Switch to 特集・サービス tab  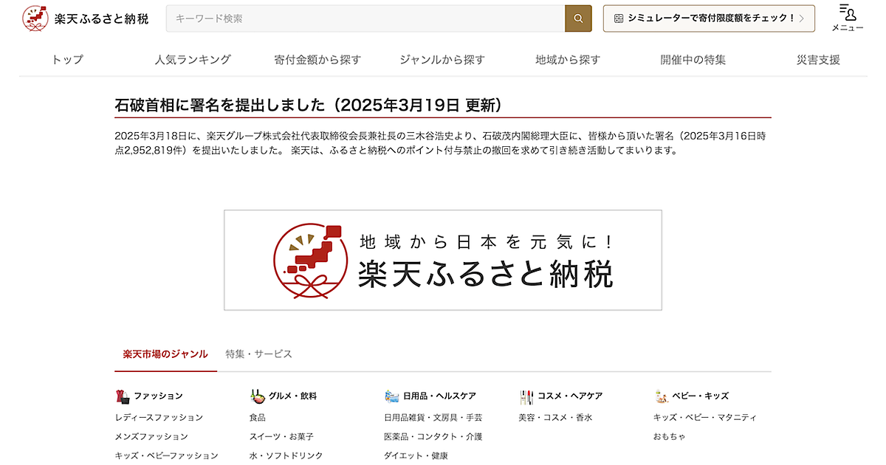coord(259,354)
